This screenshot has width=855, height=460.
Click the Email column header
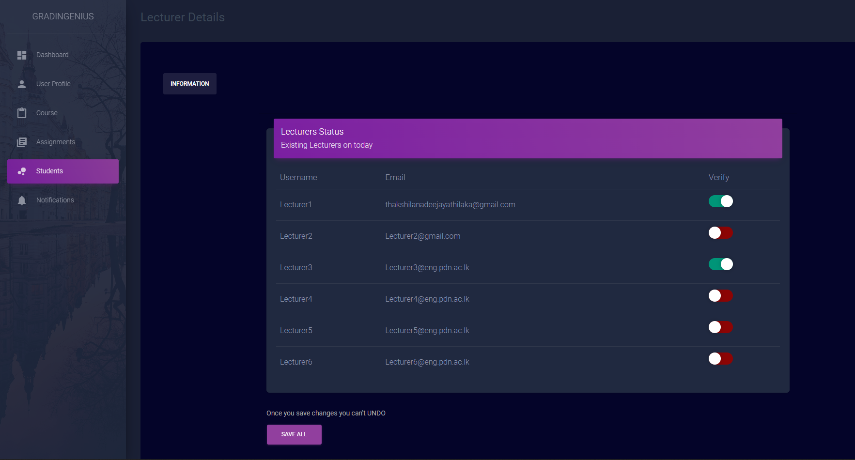(395, 178)
